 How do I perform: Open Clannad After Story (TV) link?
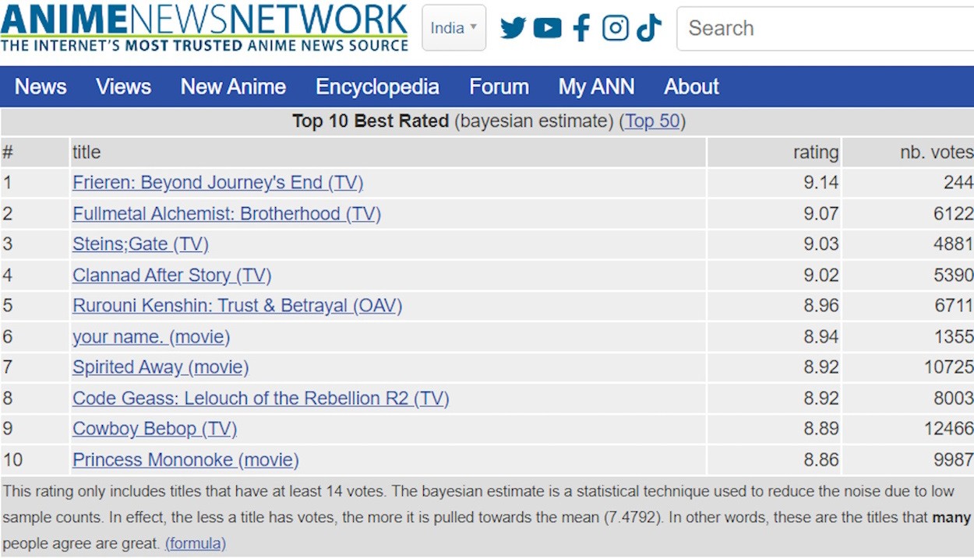[171, 275]
